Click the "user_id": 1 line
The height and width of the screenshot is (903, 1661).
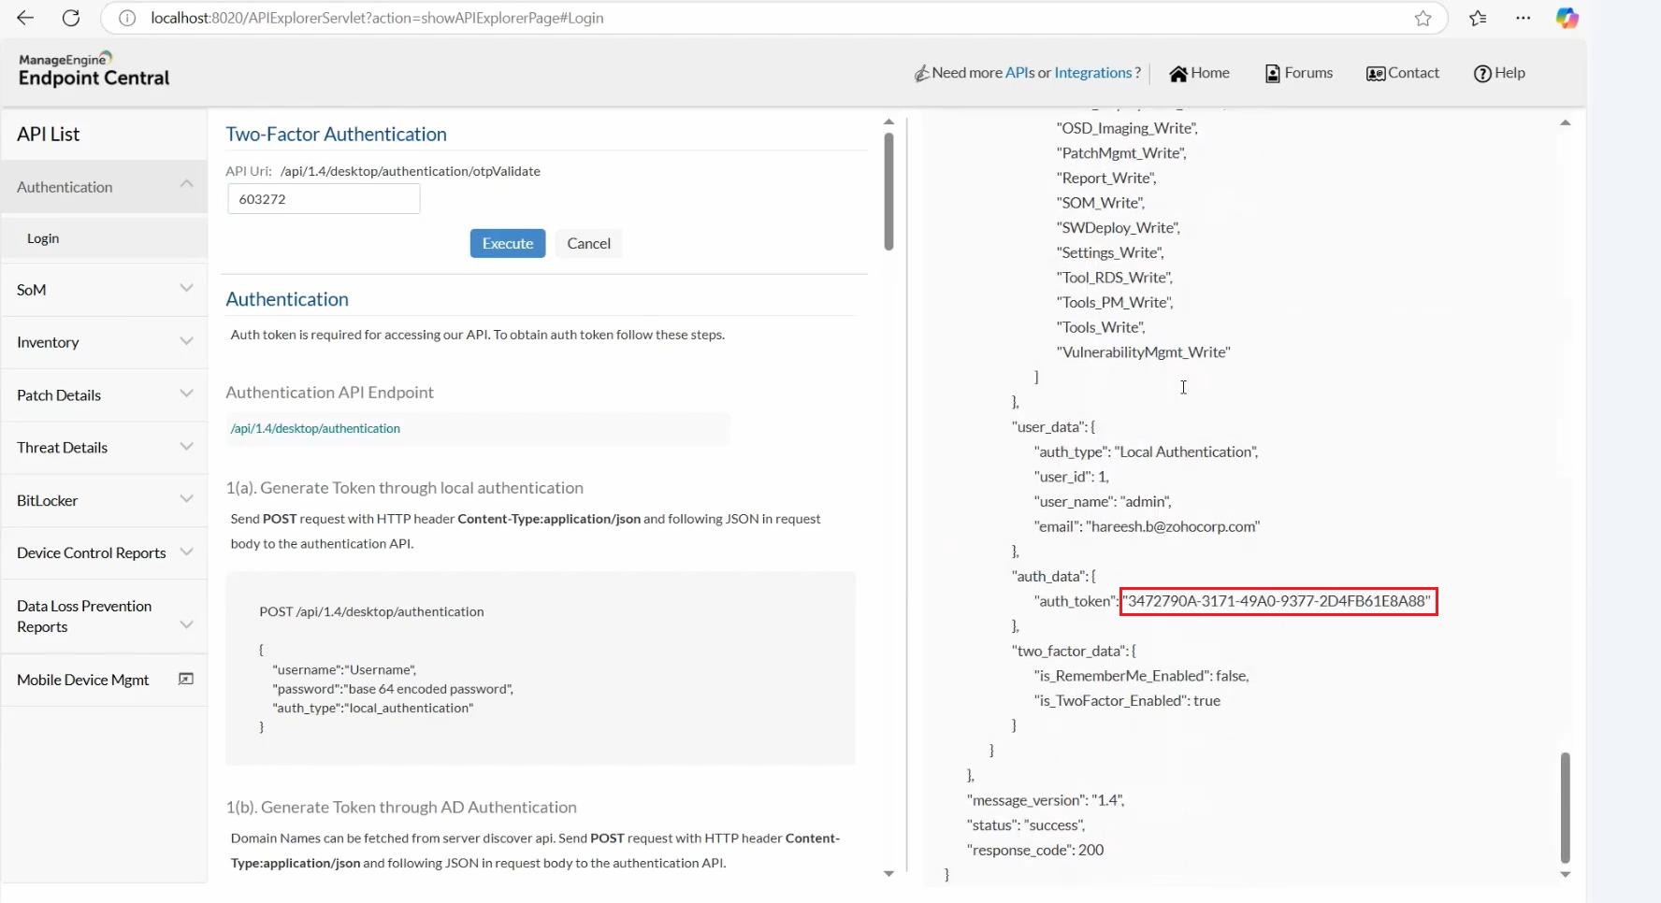(x=1072, y=477)
